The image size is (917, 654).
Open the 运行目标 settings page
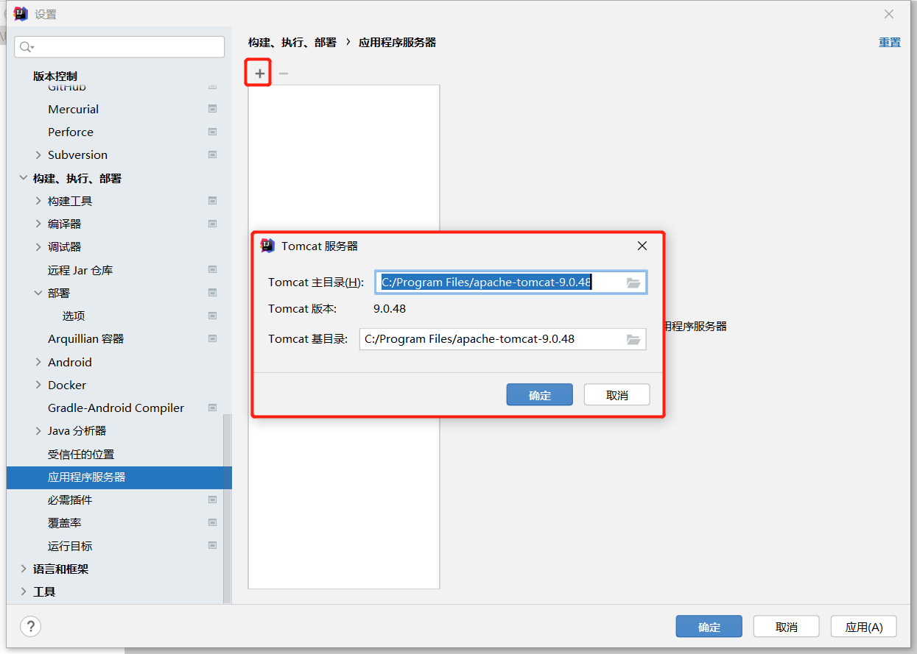(70, 546)
